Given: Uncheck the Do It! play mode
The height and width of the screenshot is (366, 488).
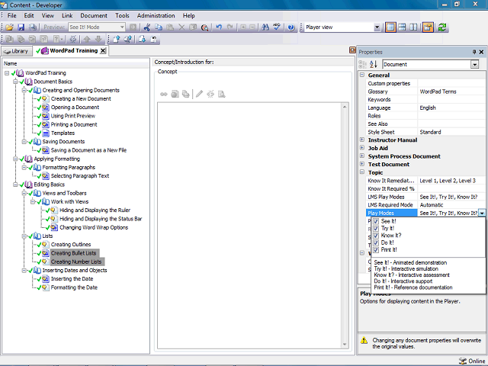Looking at the screenshot, I should point(376,242).
